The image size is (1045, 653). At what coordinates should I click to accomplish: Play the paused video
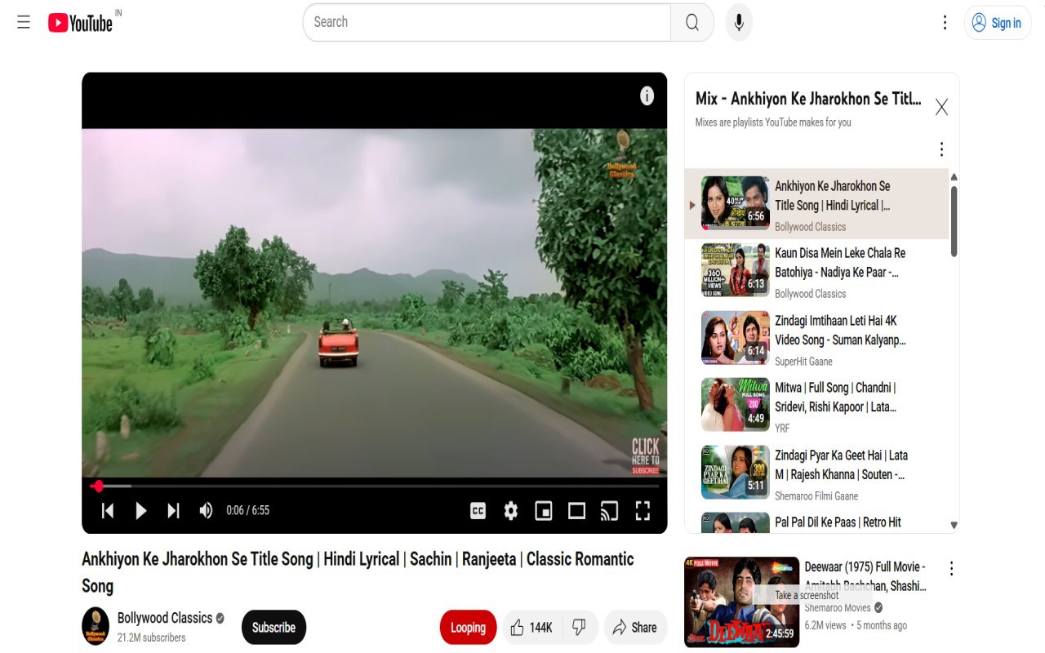[140, 511]
